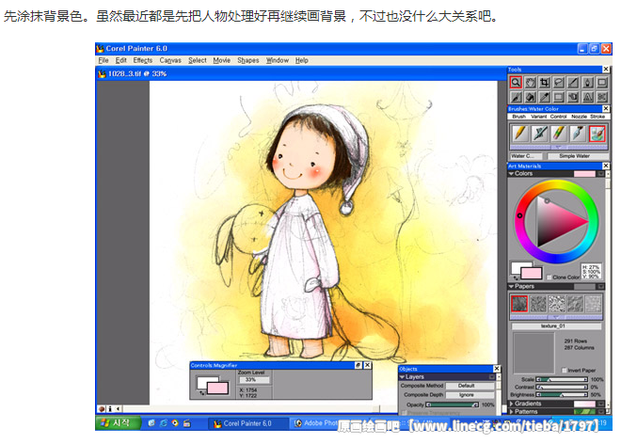Select the Brush tool in Tools
Image resolution: width=637 pixels, height=444 pixels.
pos(516,97)
